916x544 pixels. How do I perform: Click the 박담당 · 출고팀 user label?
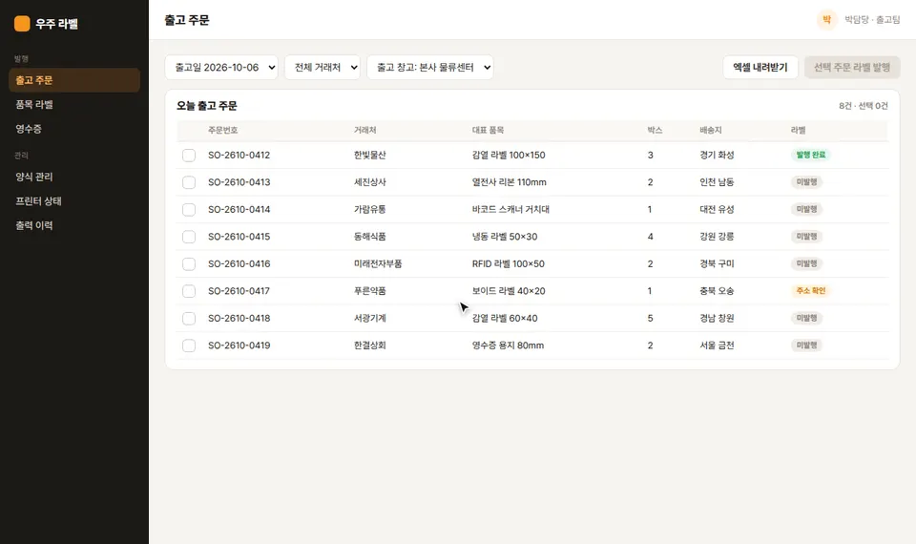pyautogui.click(x=872, y=20)
